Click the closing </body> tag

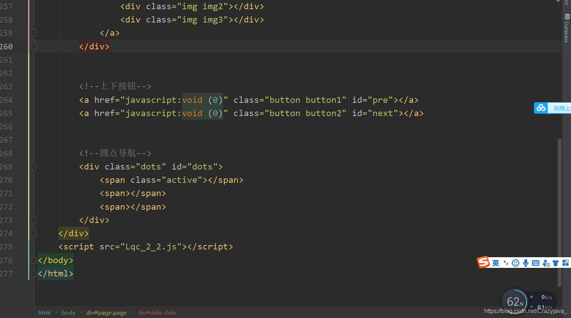click(56, 260)
